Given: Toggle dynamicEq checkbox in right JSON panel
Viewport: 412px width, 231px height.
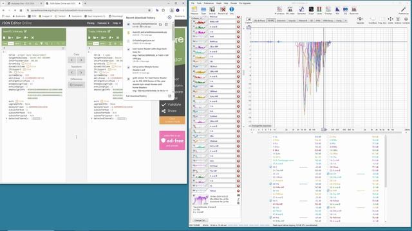Looking at the screenshot, I should [108, 64].
